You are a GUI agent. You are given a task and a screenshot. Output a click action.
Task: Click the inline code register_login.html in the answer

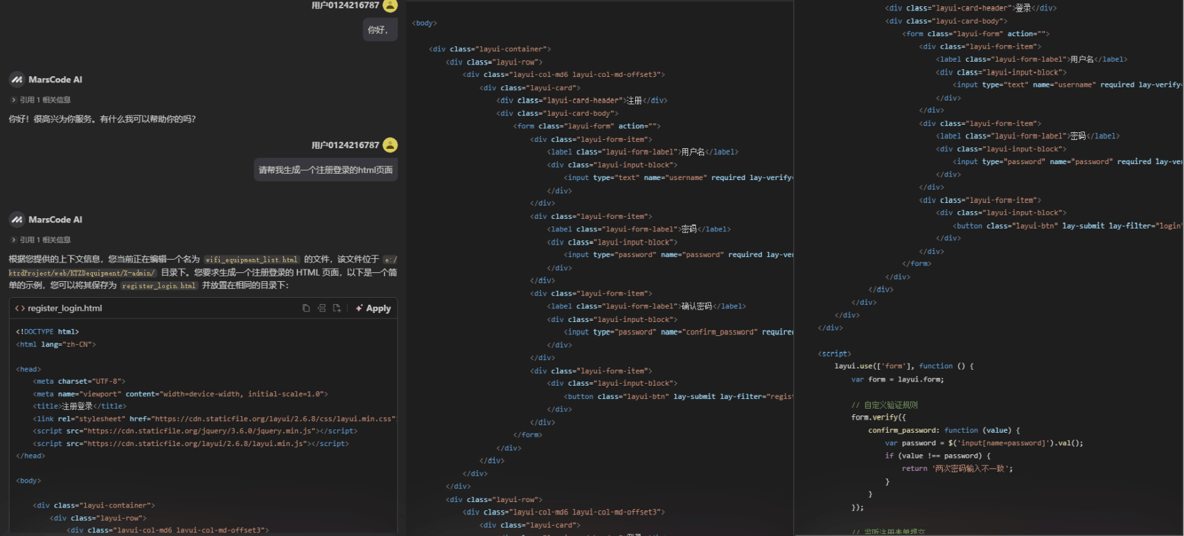click(x=159, y=285)
